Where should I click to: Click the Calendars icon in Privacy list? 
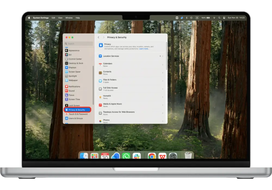pos(100,65)
